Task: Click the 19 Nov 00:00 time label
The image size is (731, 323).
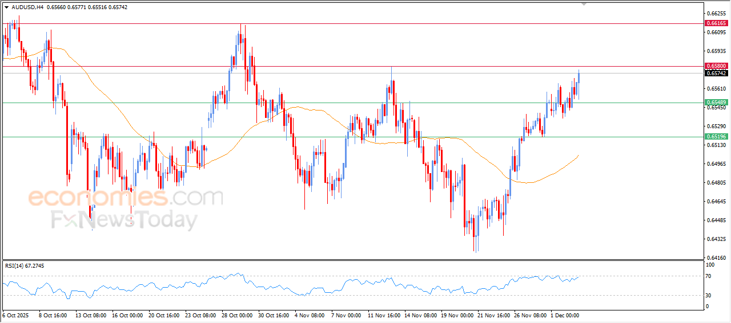Action: point(456,315)
